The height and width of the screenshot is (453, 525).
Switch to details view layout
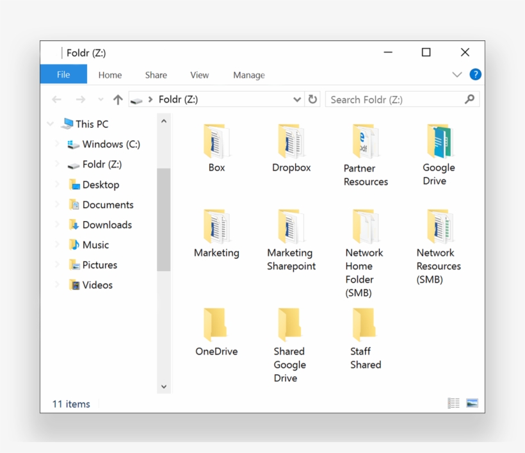click(x=454, y=403)
